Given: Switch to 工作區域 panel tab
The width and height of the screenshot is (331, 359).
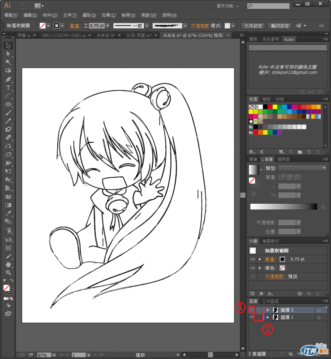Looking at the screenshot, I should click(x=270, y=301).
